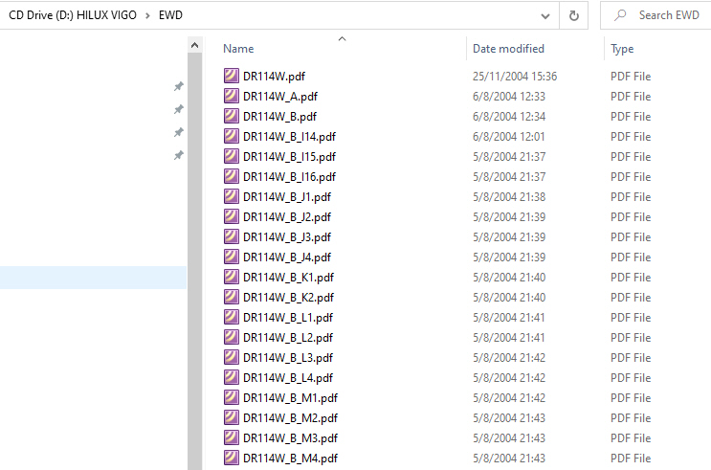Click date modified of DR114W_B_J4.pdf row
This screenshot has width=711, height=470.
coord(509,257)
